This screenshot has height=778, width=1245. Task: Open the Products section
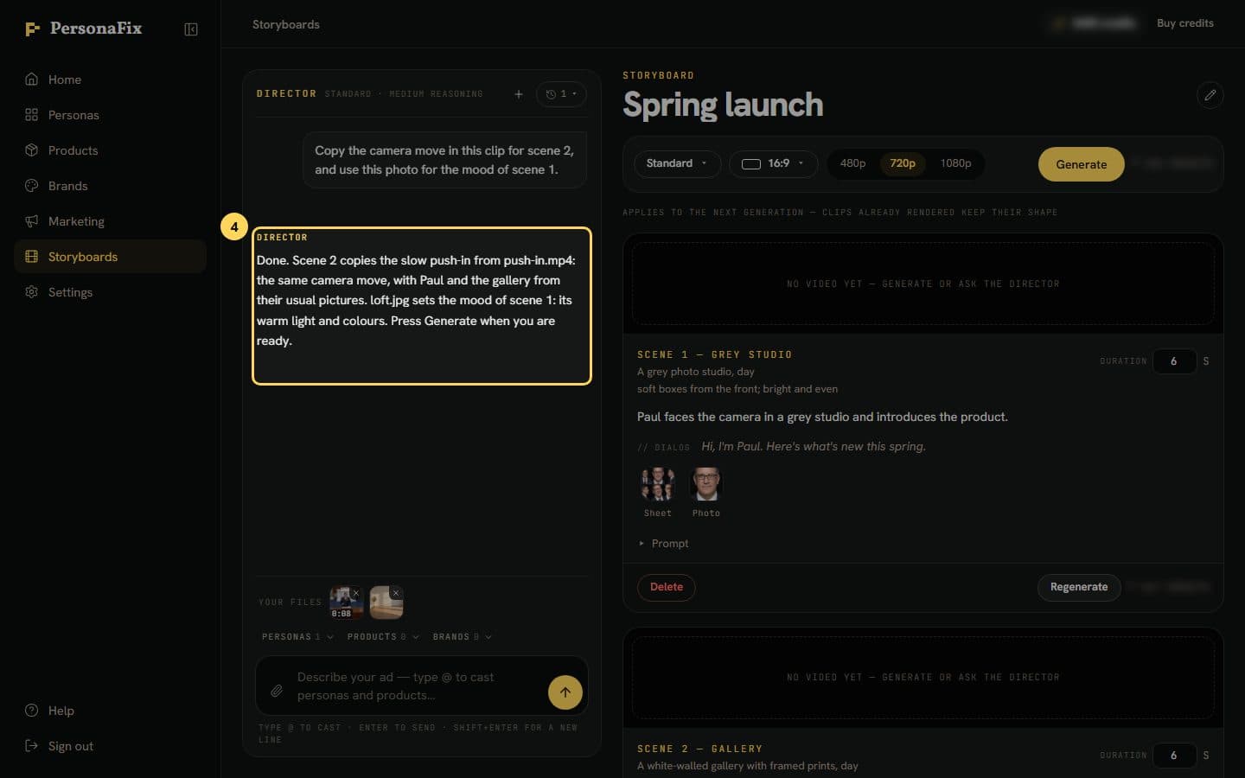(110, 150)
